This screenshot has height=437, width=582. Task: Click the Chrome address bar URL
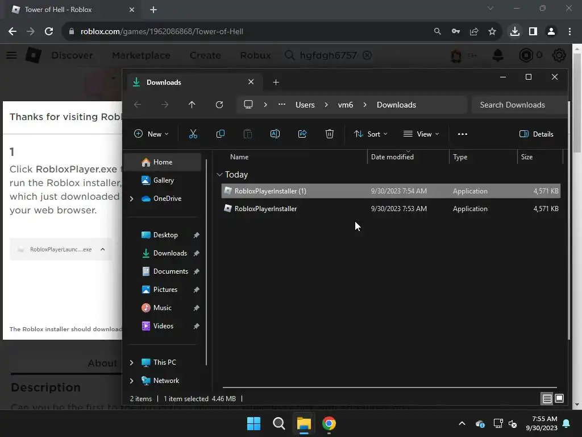pos(162,32)
